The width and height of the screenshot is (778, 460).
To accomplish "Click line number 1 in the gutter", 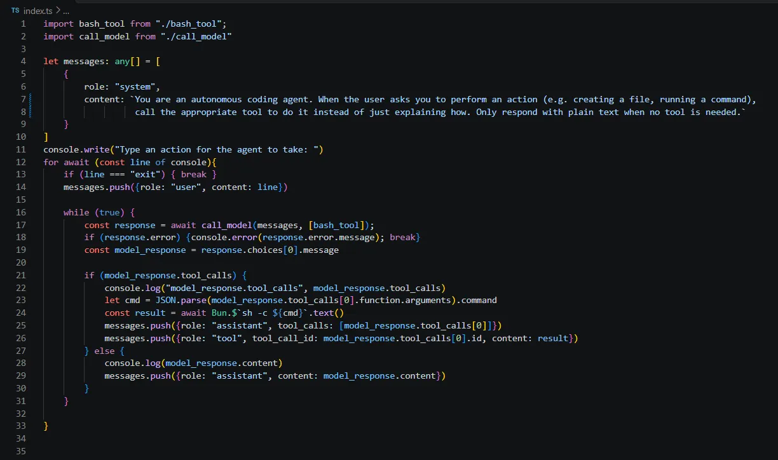I will tap(24, 24).
